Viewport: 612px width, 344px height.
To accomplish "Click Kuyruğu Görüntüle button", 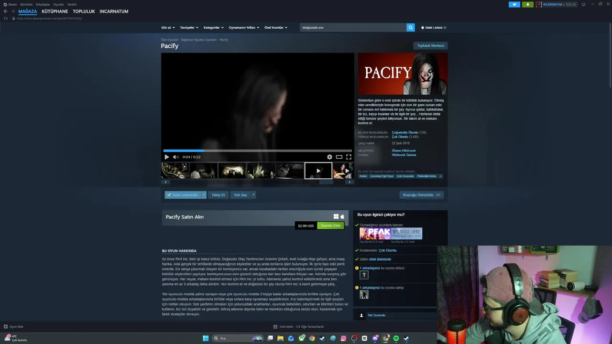I will [x=421, y=195].
